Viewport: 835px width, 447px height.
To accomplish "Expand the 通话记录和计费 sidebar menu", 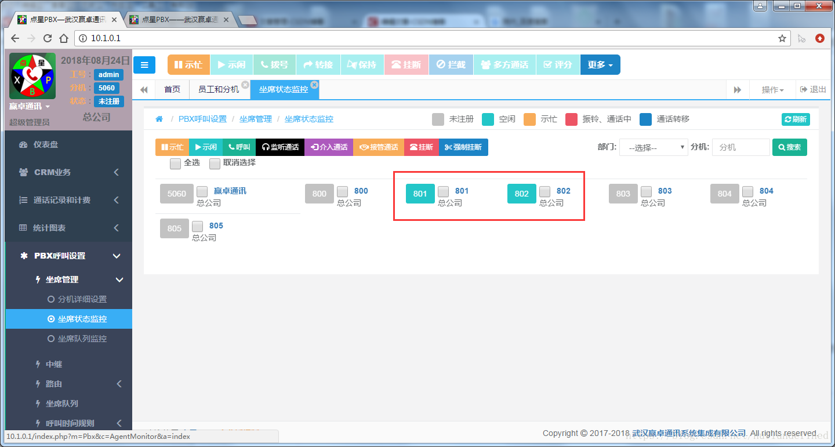I will 68,200.
